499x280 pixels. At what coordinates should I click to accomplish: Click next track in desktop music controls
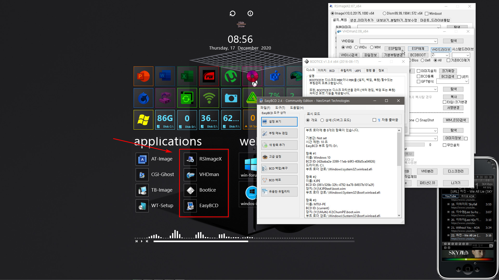point(147,241)
